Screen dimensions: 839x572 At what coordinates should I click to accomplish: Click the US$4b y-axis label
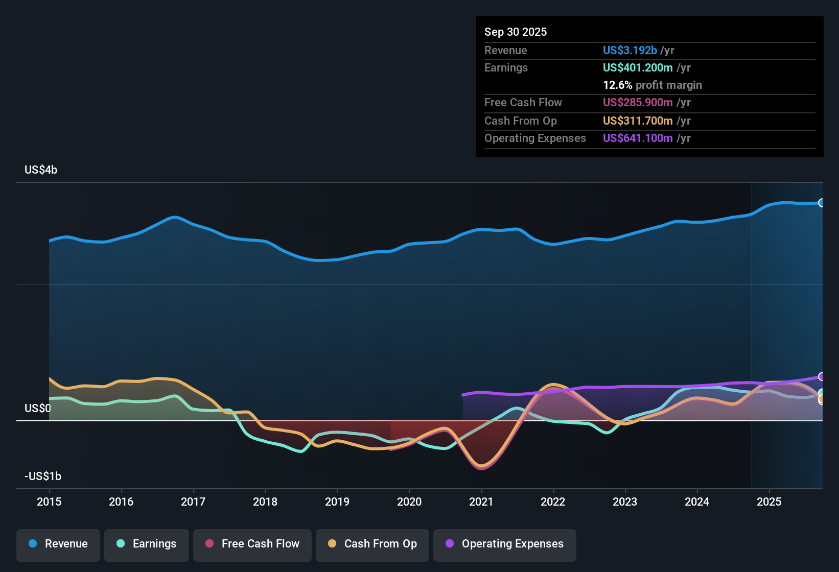click(x=41, y=170)
